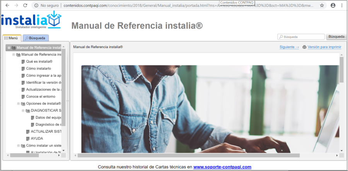348x171 pixels.
Task: Collapse the root Manual de Referencia node
Action: point(9,47)
